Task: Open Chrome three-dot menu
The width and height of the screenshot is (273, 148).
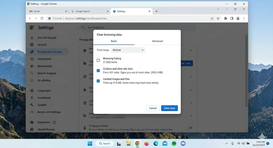Action: coord(244,18)
